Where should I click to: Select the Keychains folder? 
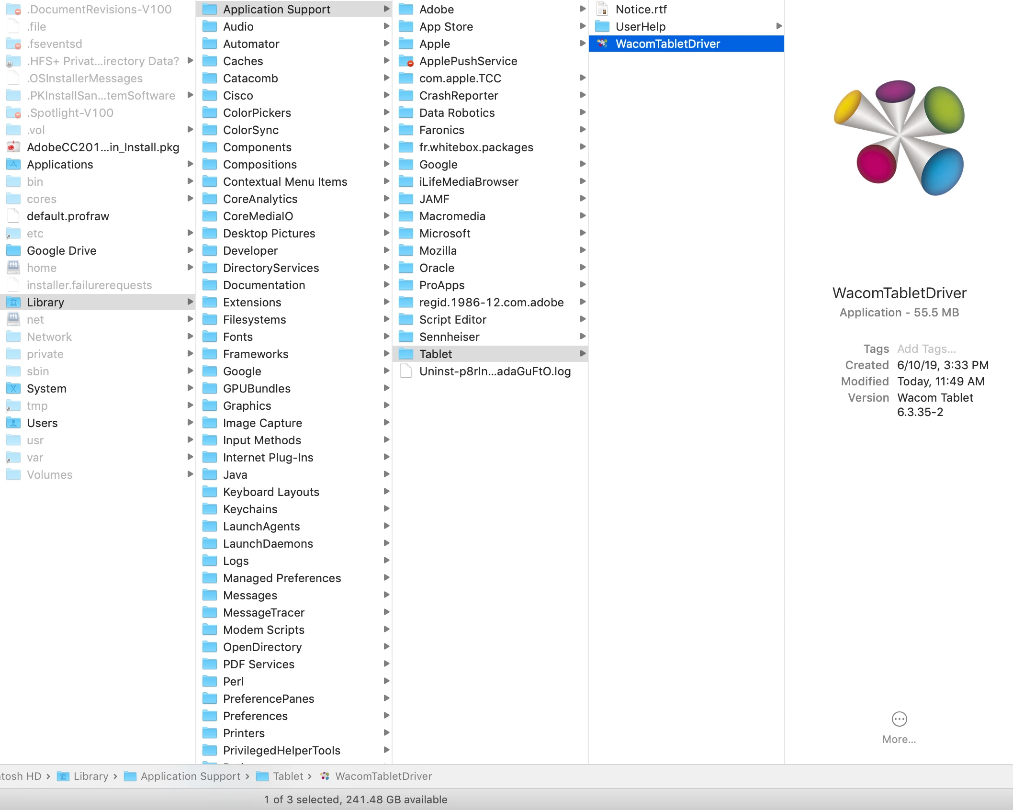pos(294,509)
